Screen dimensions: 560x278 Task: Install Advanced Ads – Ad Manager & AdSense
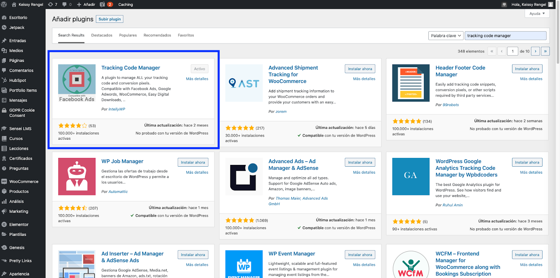pos(360,162)
